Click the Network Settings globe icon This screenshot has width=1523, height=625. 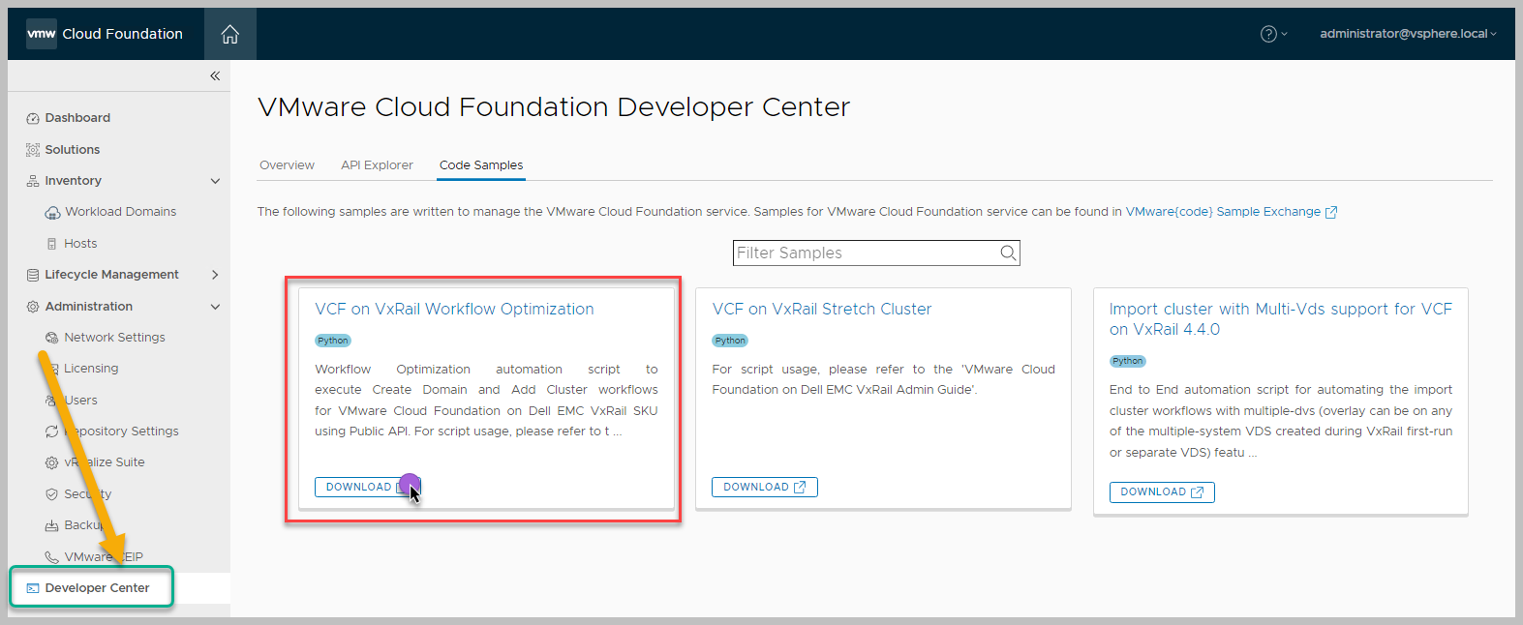pos(52,338)
